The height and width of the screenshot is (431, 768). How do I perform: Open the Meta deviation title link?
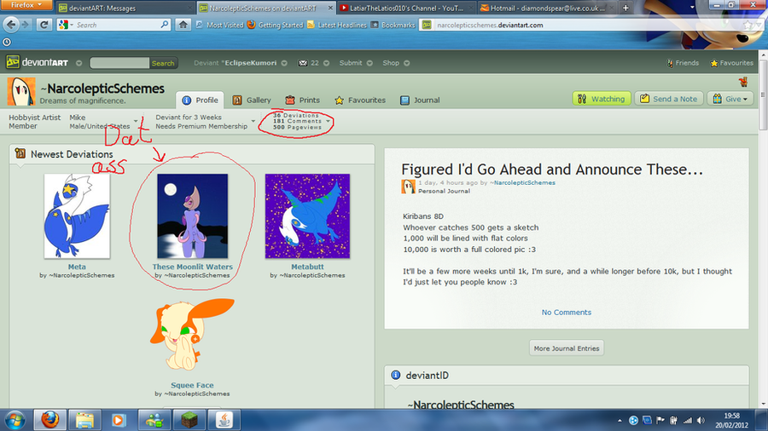pyautogui.click(x=77, y=267)
